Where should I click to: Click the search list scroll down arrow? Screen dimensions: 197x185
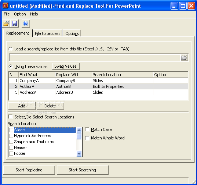(79, 153)
